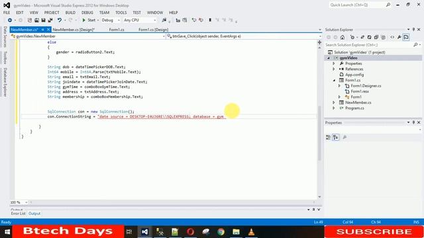This screenshot has height=238, width=424.
Task: Open the TOOLS menu
Action: tap(121, 13)
